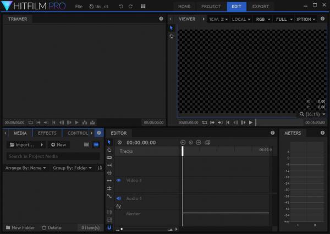
Task: Click Trimmer insert clip icon
Action: [85, 122]
